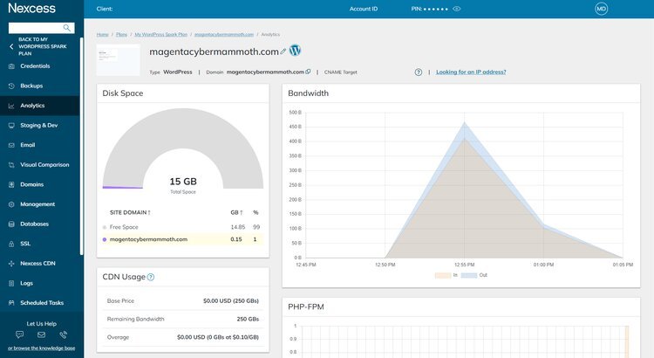Select the Analytics menu item
654x358 pixels.
[x=39, y=106]
